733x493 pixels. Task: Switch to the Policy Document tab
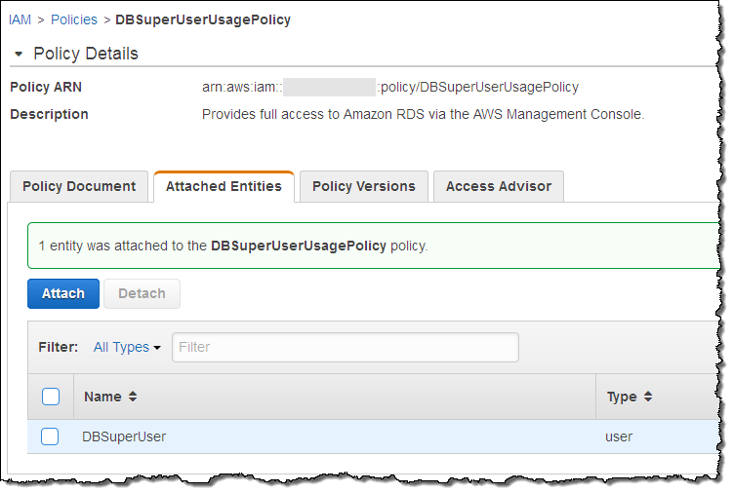79,186
